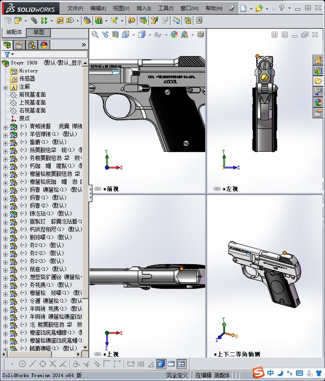Select the DisplayManager color wheel tab
This screenshot has width=325, height=381.
(44, 45)
